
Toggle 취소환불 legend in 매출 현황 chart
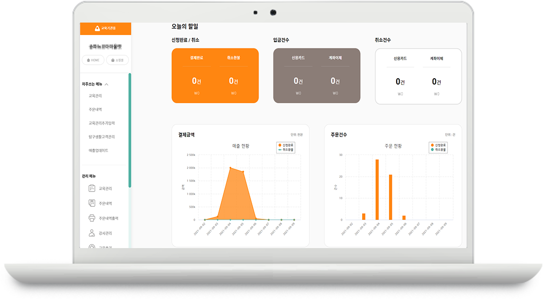click(285, 150)
